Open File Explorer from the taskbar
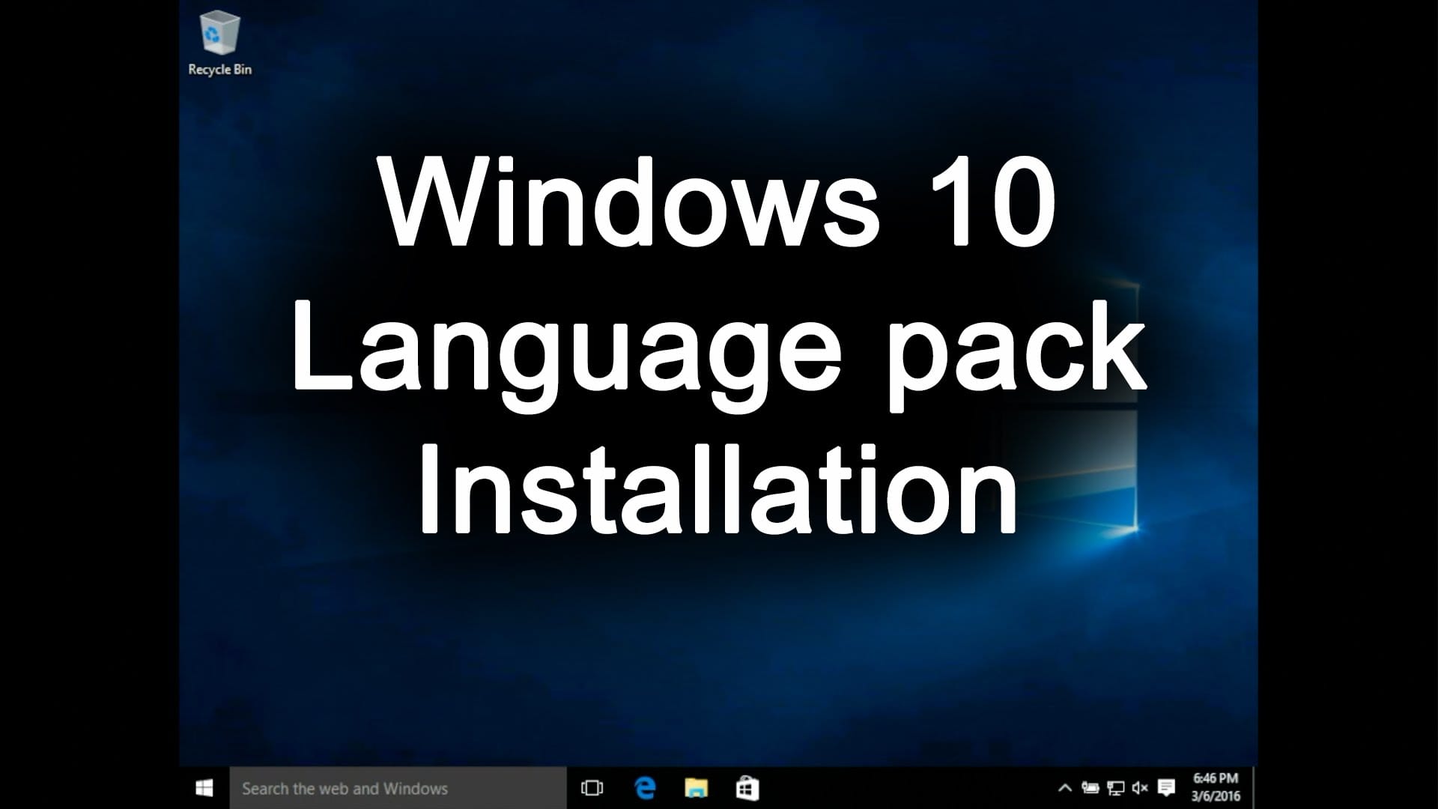 pos(696,788)
